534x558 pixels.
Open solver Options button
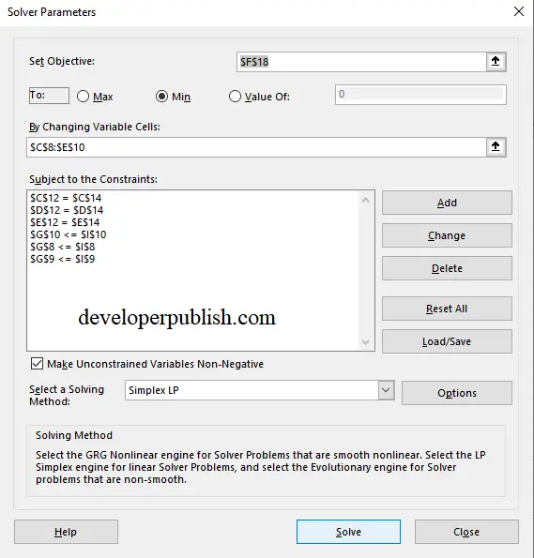click(x=457, y=393)
